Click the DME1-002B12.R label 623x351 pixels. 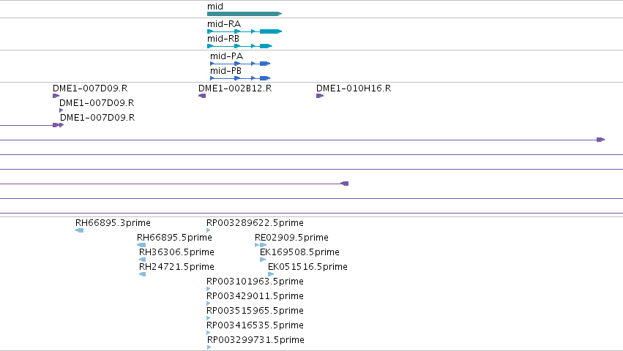click(x=235, y=88)
